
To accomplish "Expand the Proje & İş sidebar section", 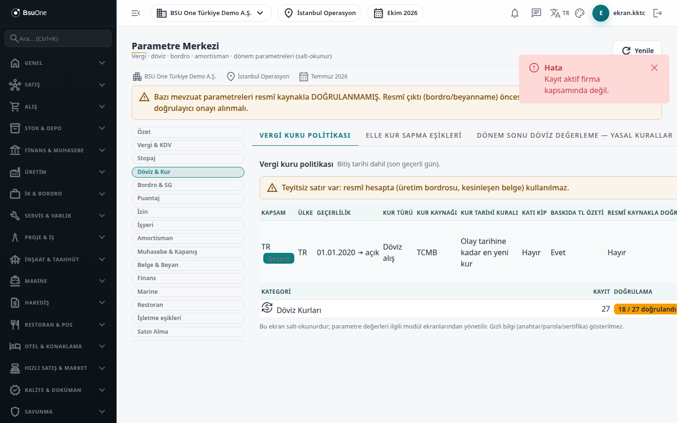I will [x=58, y=237].
